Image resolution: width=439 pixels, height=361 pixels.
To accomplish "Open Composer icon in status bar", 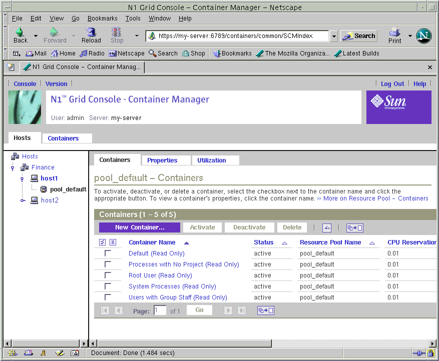I will click(x=60, y=353).
